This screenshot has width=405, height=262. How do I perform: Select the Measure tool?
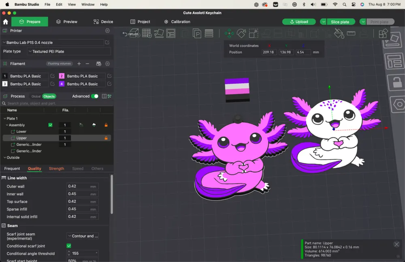click(x=352, y=34)
